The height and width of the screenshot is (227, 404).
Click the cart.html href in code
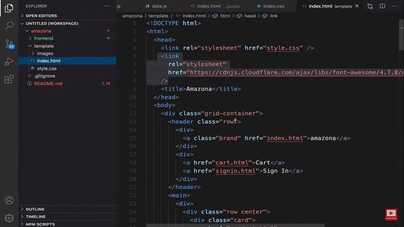pos(232,163)
